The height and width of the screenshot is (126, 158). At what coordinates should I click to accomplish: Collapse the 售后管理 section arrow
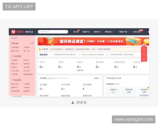[32, 80]
